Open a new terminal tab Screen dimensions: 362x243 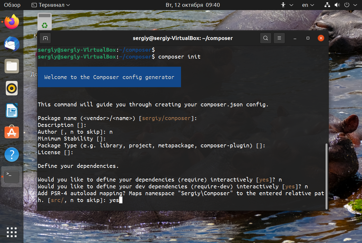point(45,38)
